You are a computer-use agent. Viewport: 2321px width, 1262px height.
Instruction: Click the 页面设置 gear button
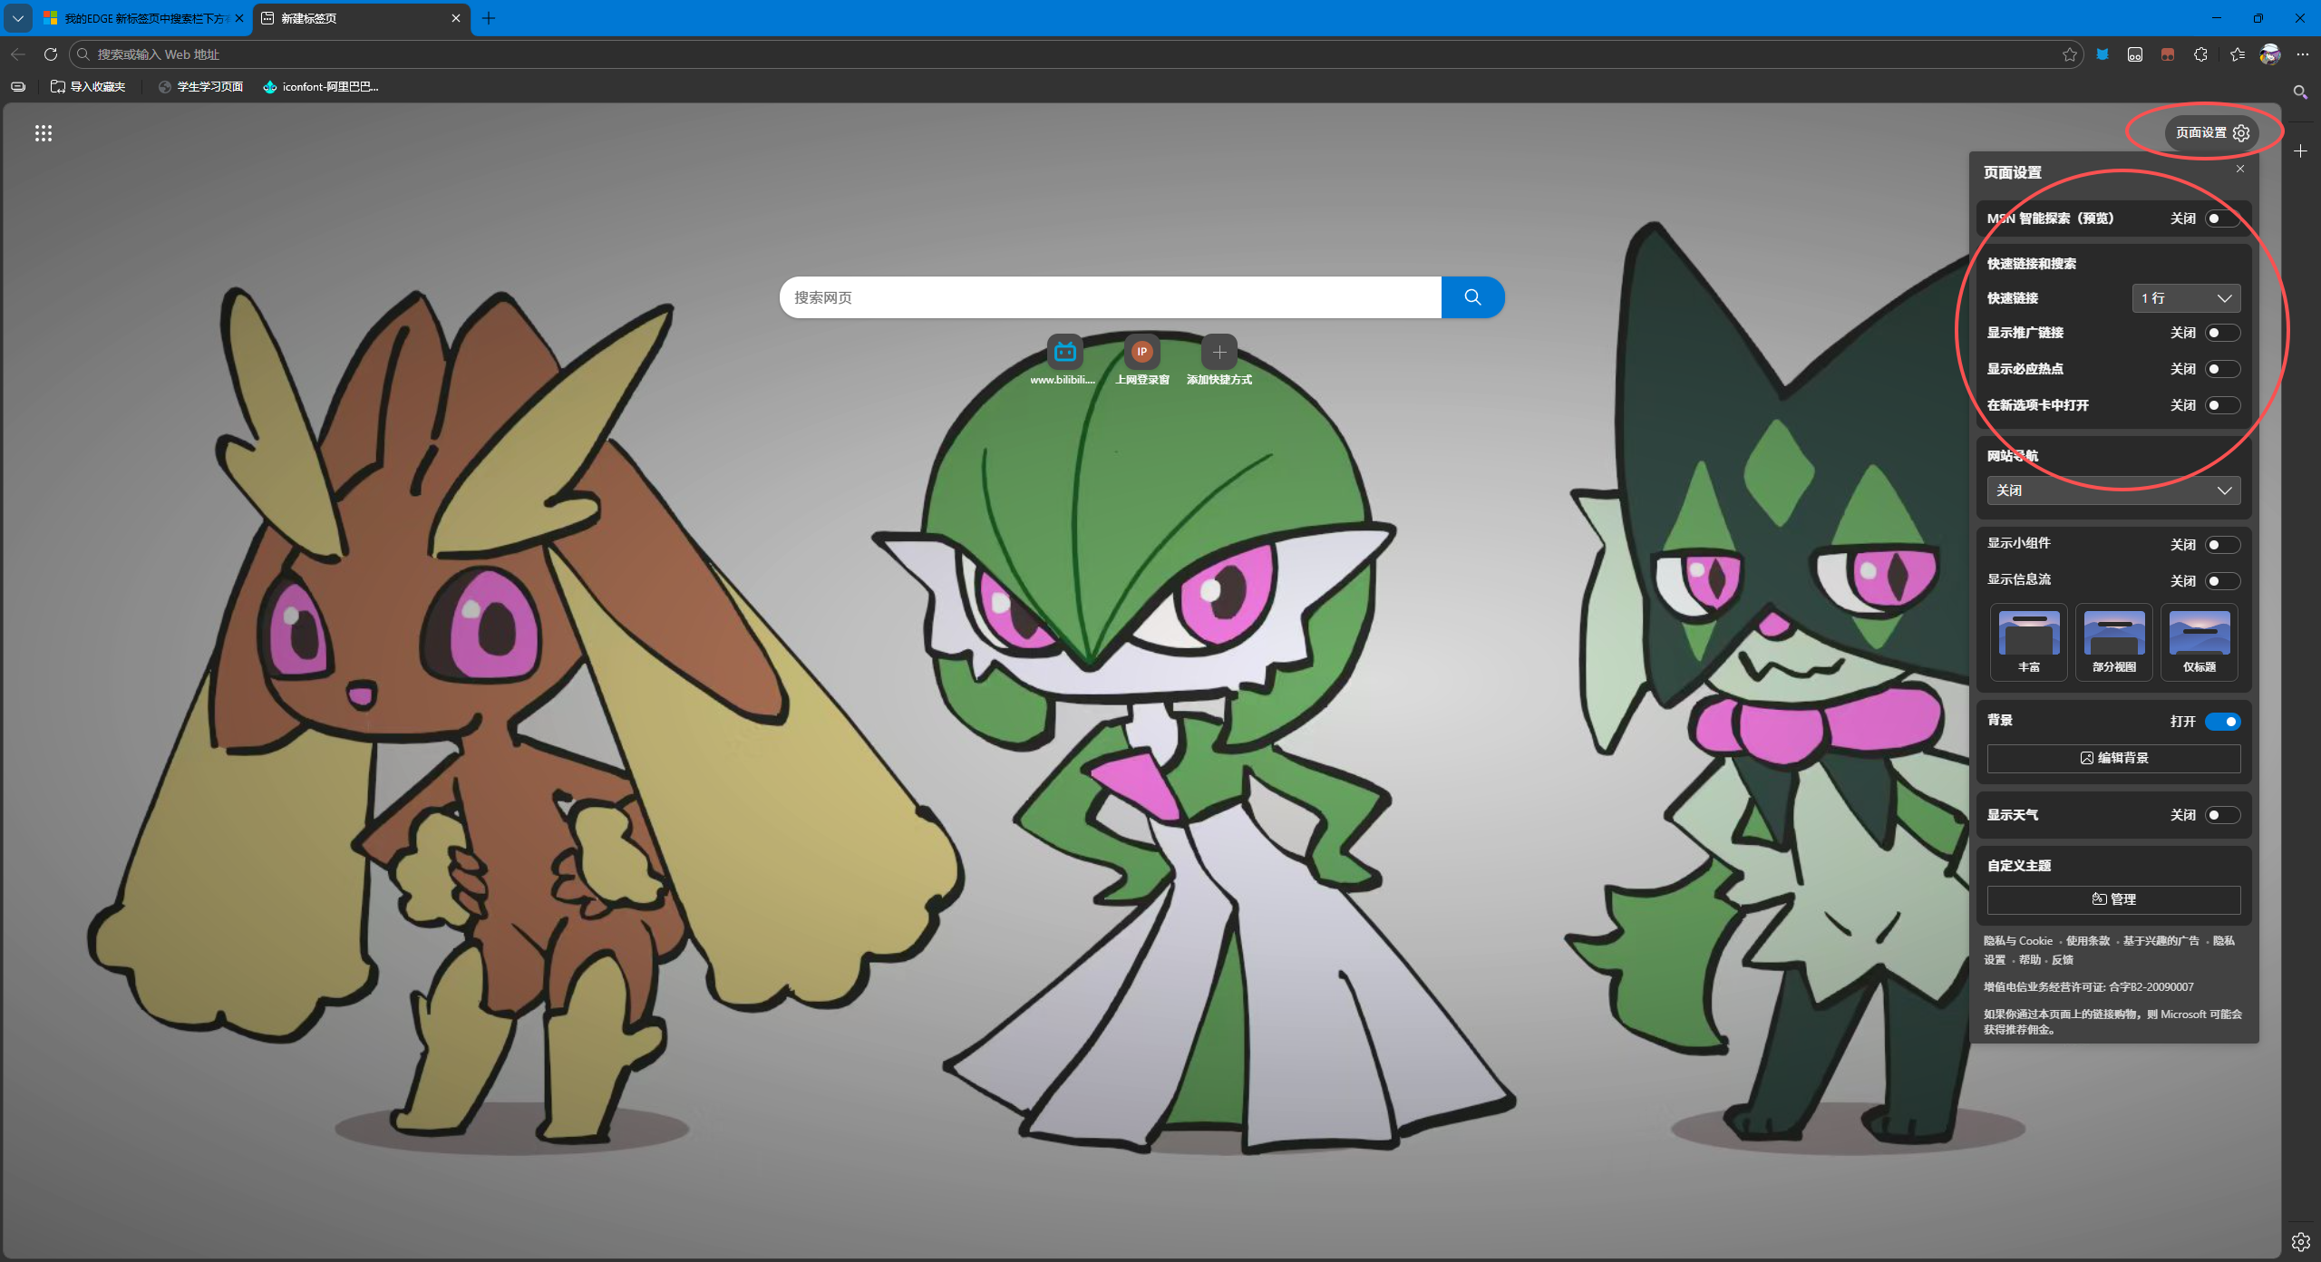[x=2212, y=133]
